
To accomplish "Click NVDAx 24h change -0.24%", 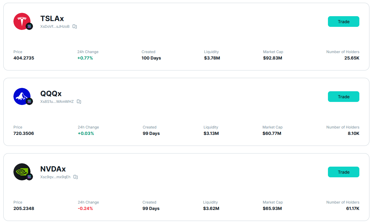I will point(85,208).
